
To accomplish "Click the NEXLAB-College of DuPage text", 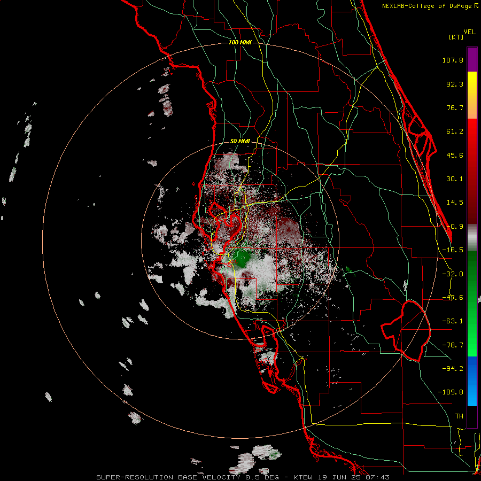I will (x=428, y=6).
